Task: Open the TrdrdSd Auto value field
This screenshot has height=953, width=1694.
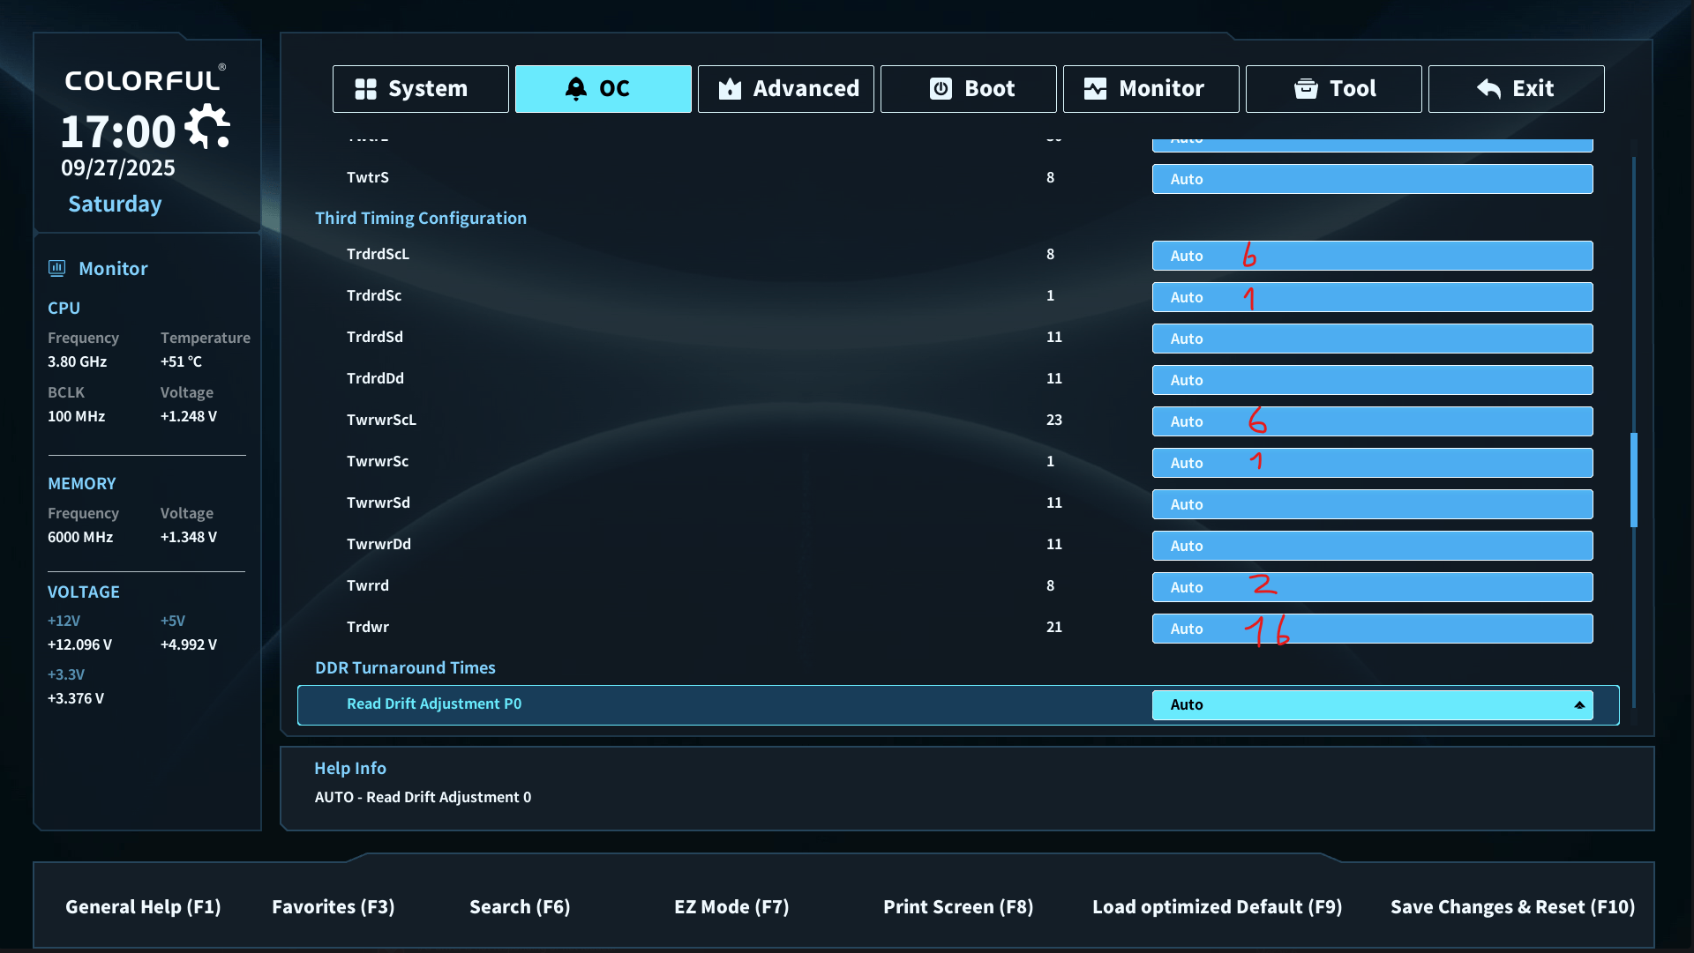Action: [x=1373, y=339]
